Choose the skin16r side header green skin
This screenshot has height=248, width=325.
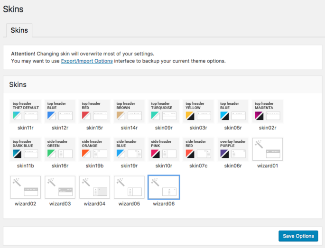[x=60, y=149]
